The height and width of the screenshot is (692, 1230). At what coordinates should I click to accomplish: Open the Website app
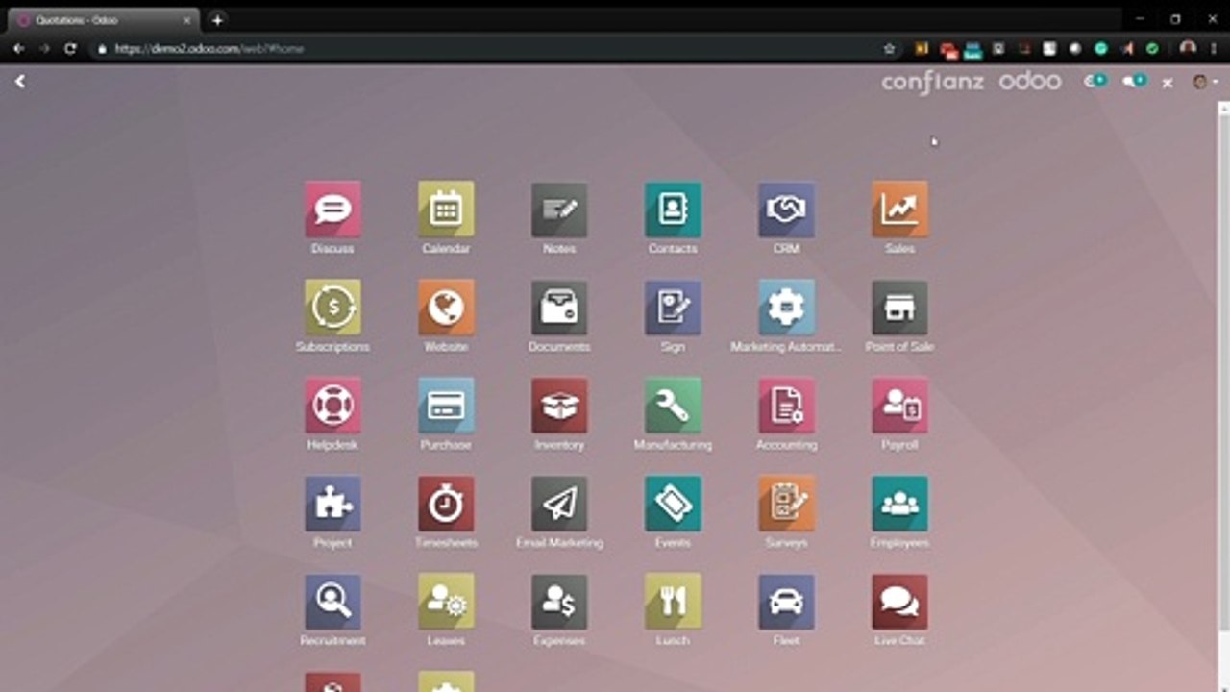coord(446,308)
